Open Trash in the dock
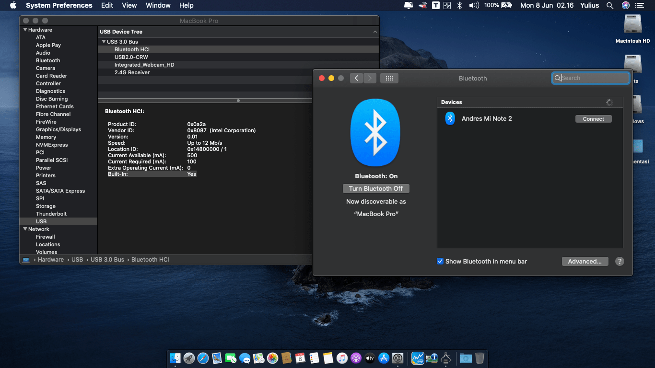Viewport: 655px width, 368px height. click(x=480, y=358)
